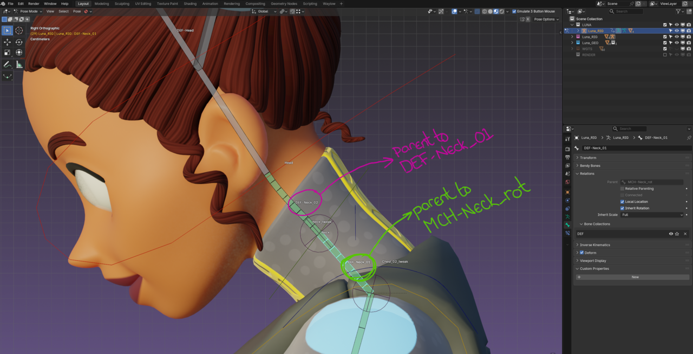Open the Pose menu in the viewport header
693x354 pixels.
pos(77,11)
